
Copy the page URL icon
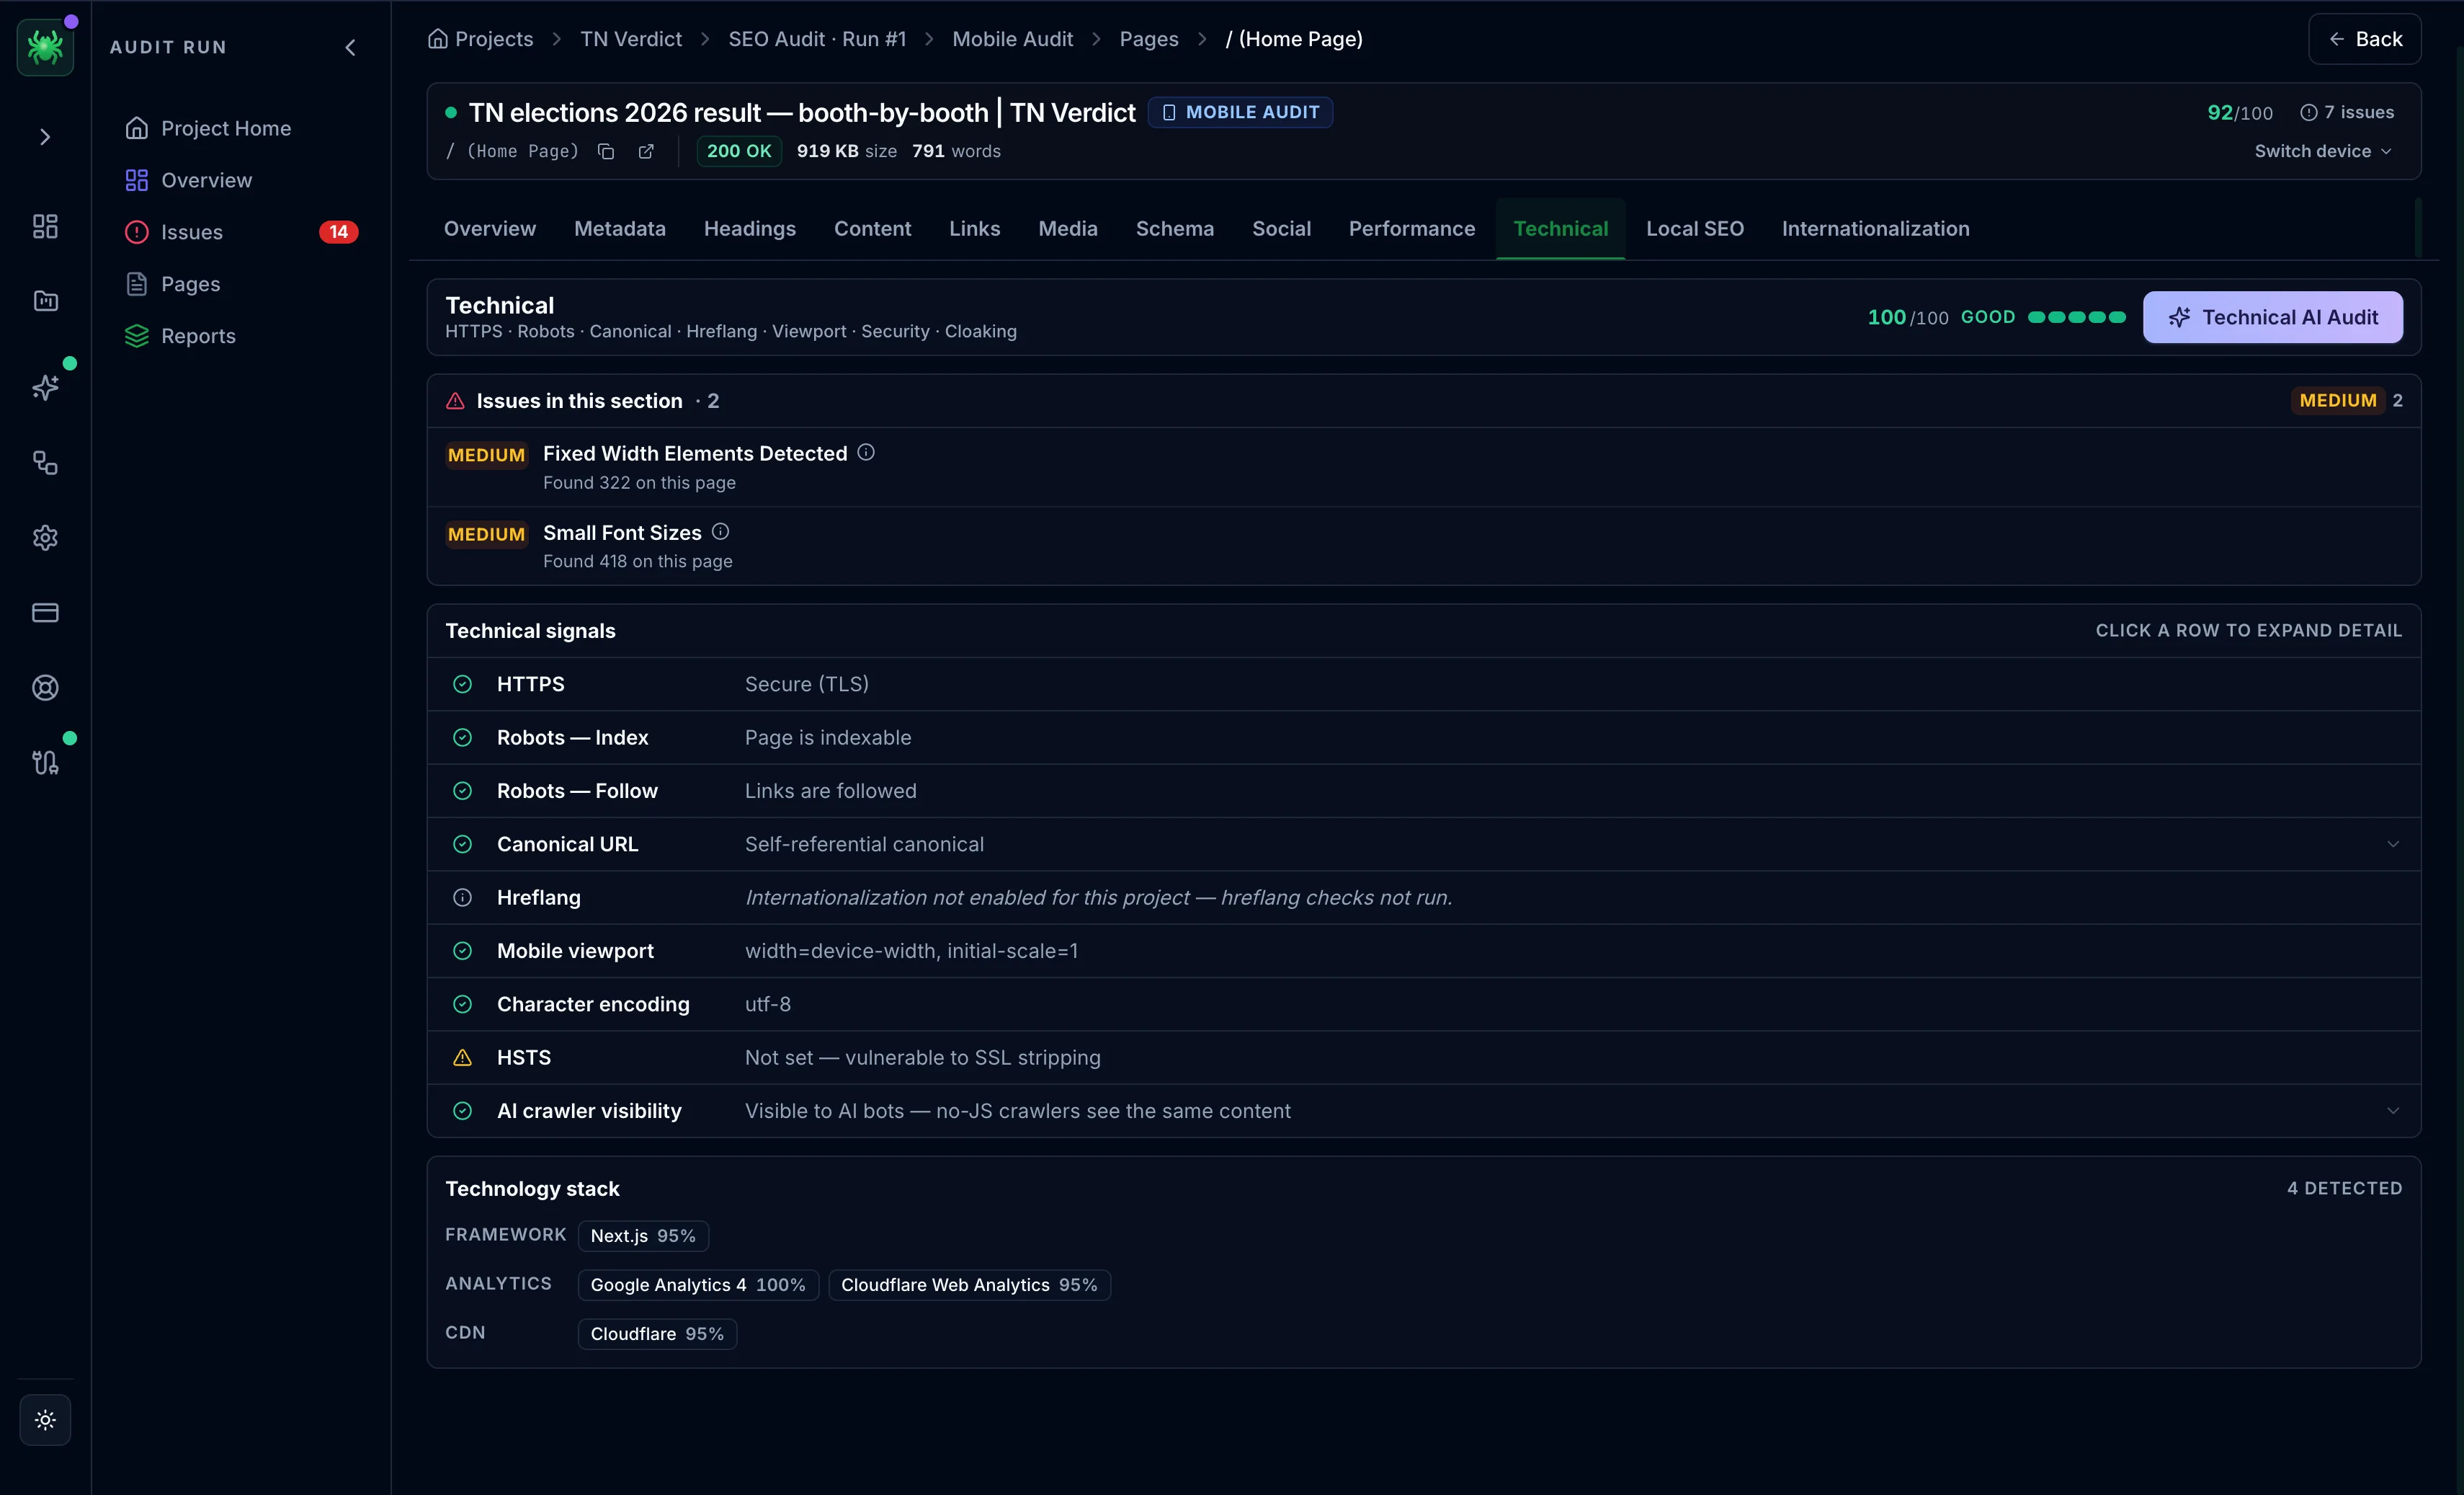coord(606,151)
